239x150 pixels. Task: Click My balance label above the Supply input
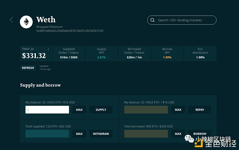50,102
